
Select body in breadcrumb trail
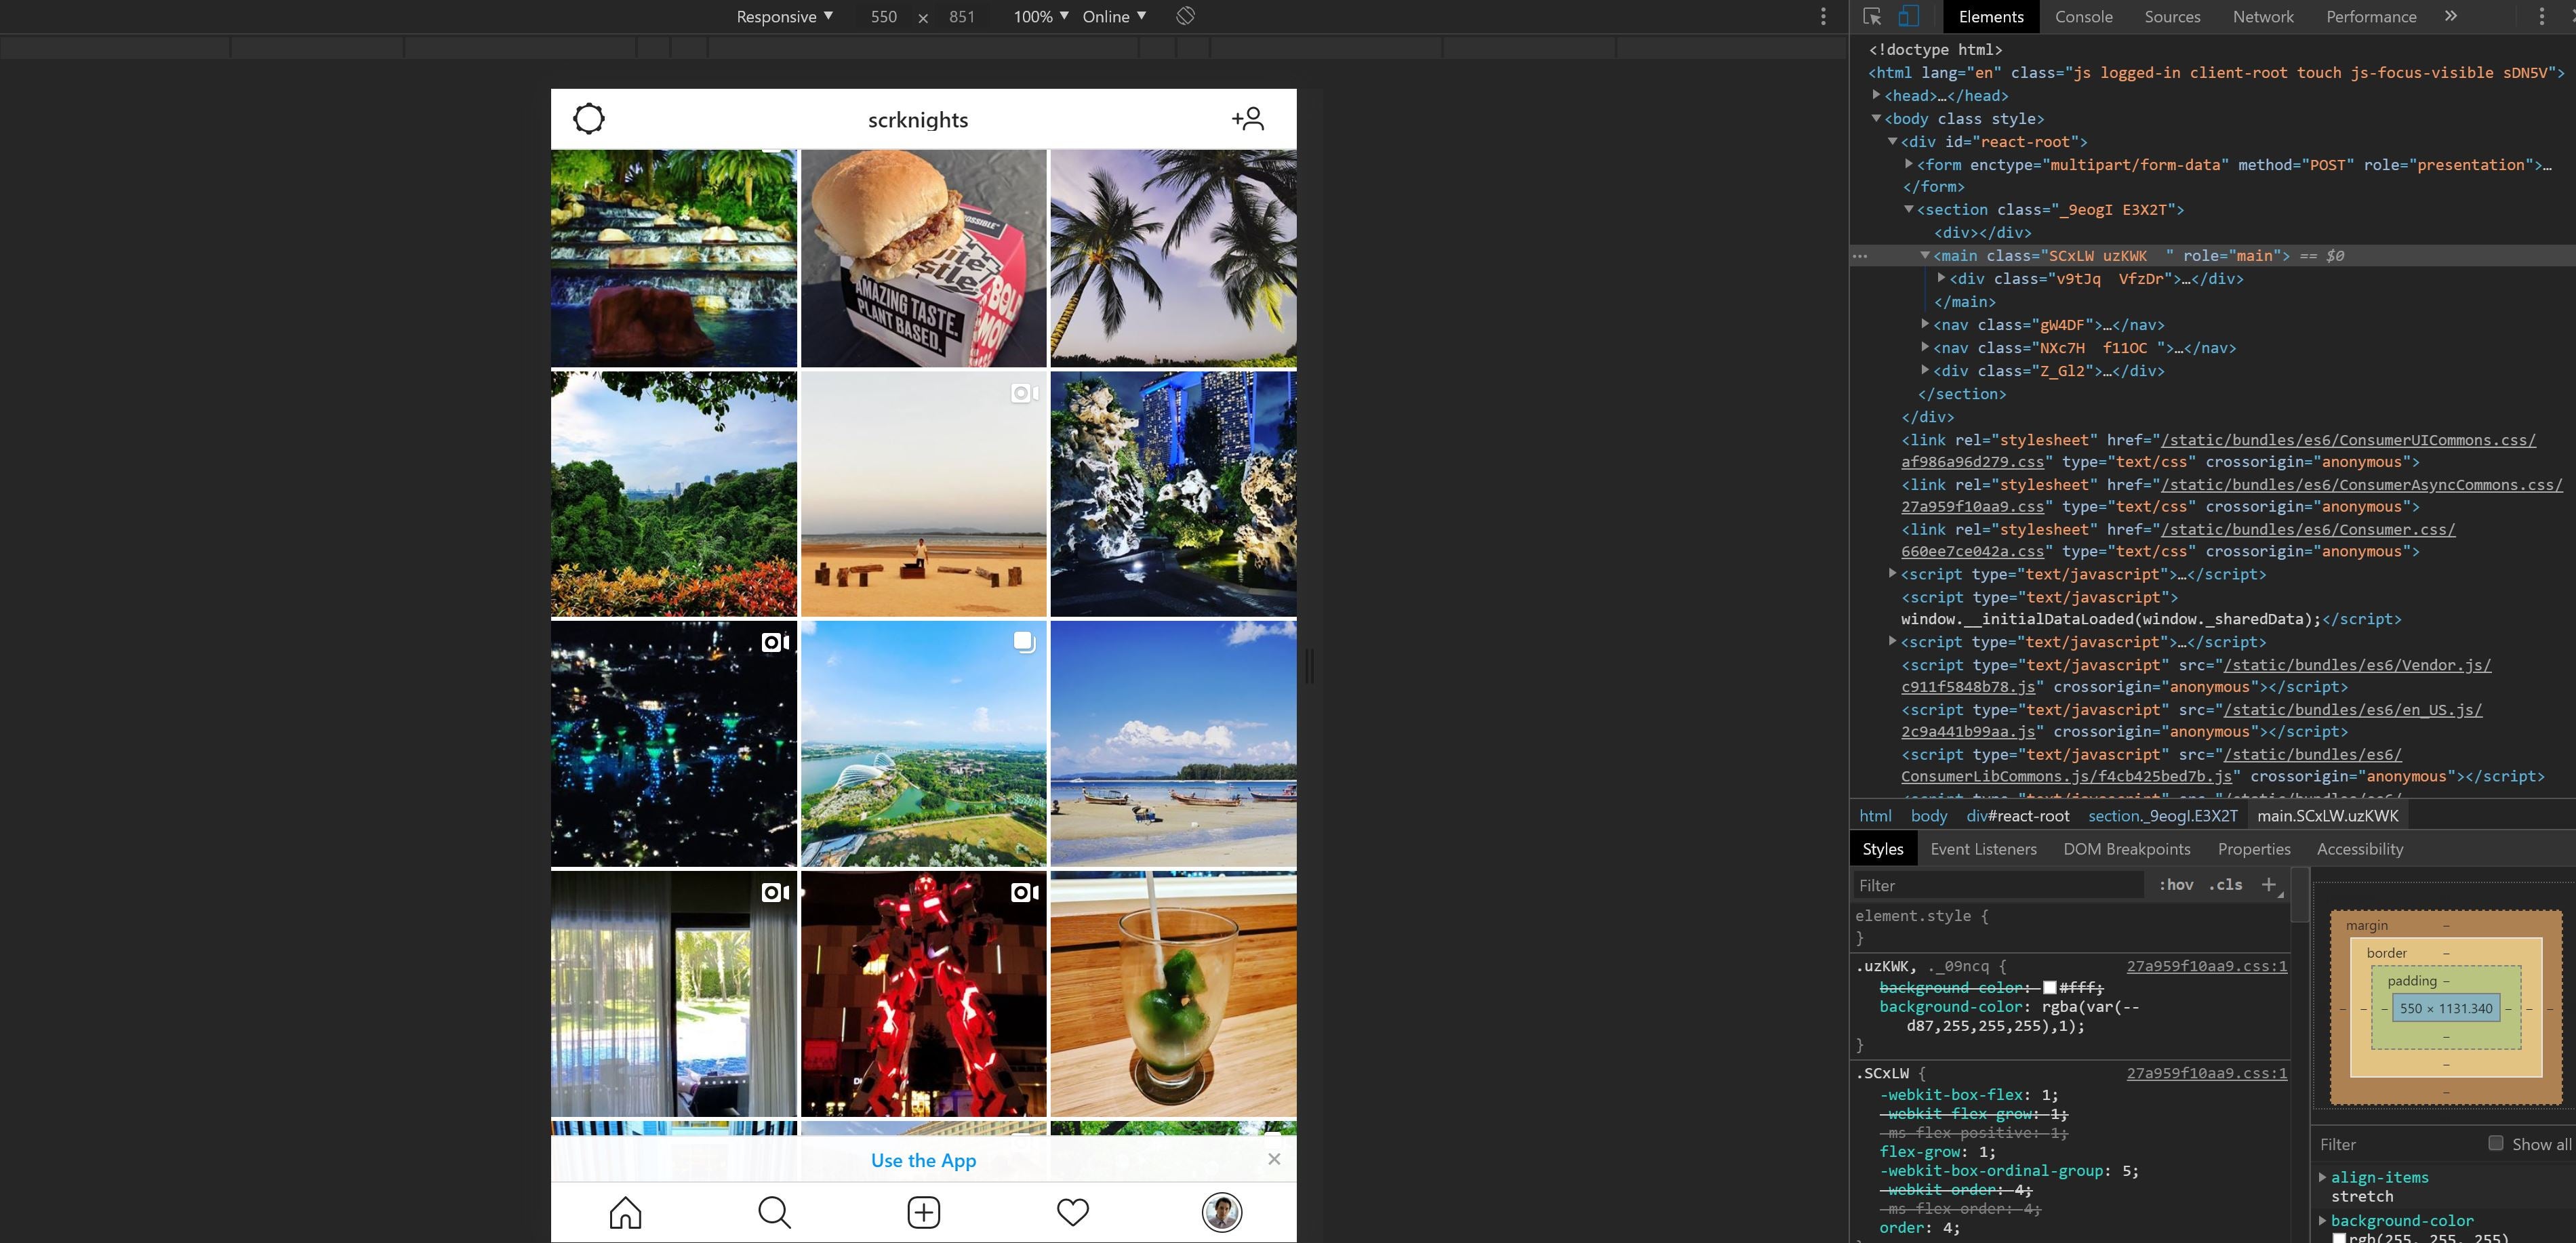[x=1929, y=816]
